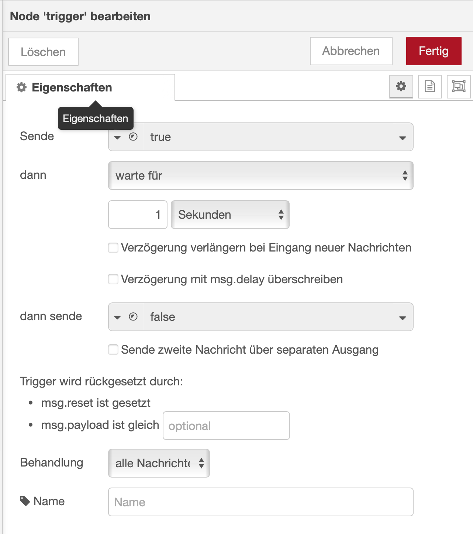Click the 'dann sende' label
Screen dimensions: 473x534
click(51, 316)
